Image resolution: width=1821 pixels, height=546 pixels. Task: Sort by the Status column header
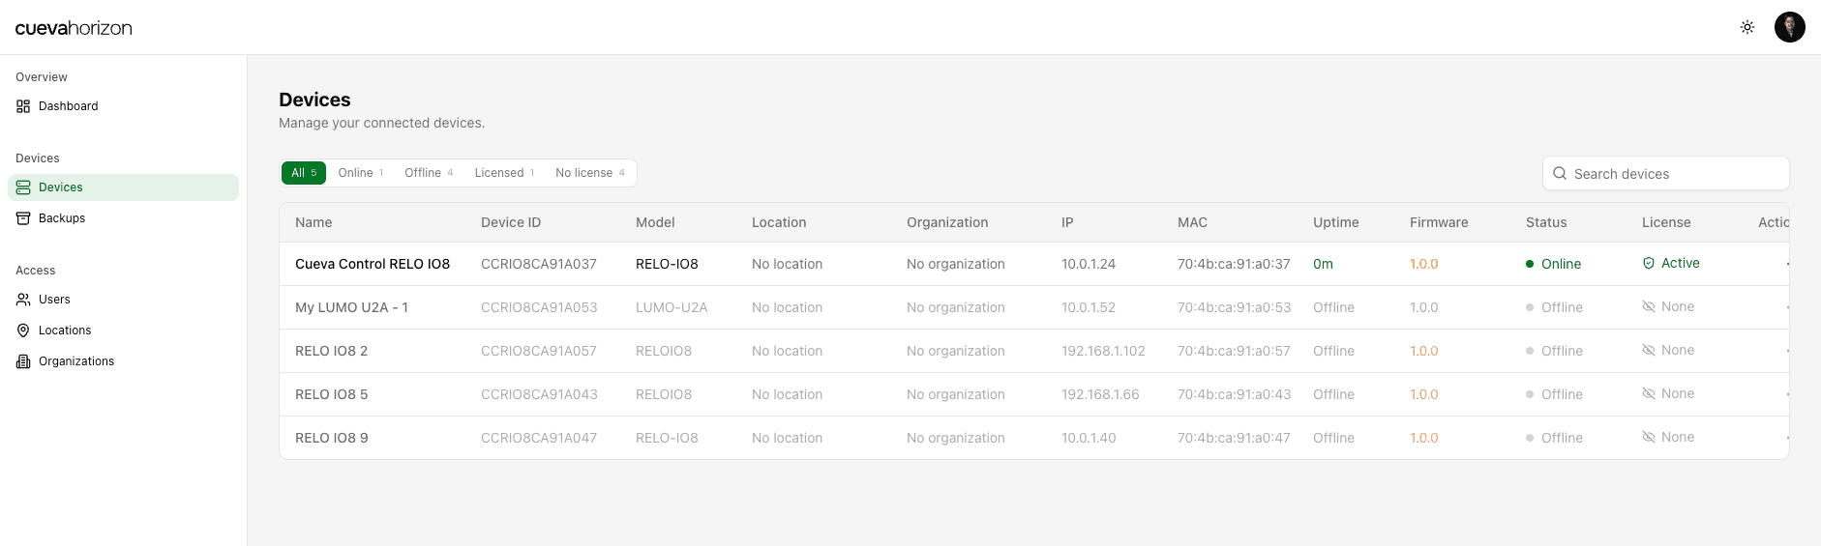point(1546,222)
